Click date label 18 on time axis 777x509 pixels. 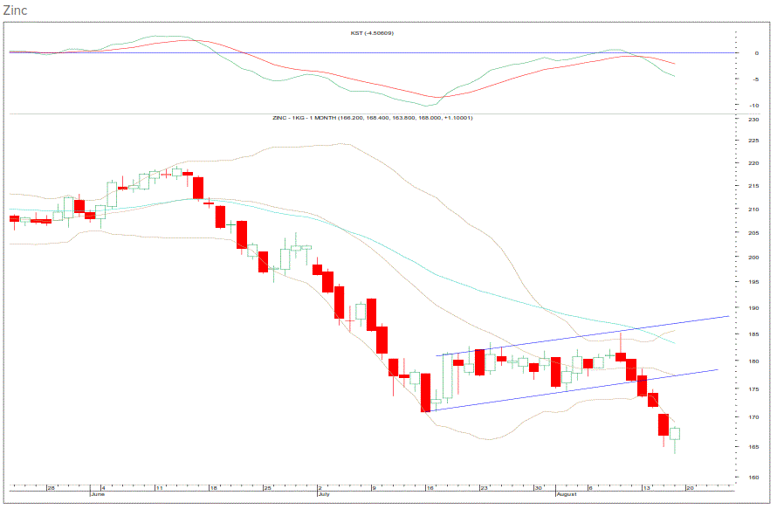pyautogui.click(x=214, y=488)
